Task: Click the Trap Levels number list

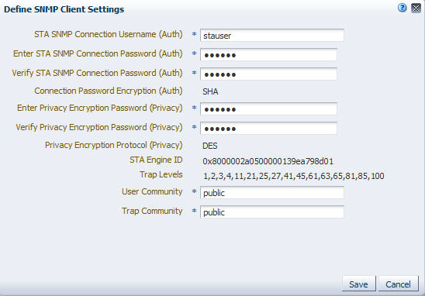Action: (x=293, y=176)
